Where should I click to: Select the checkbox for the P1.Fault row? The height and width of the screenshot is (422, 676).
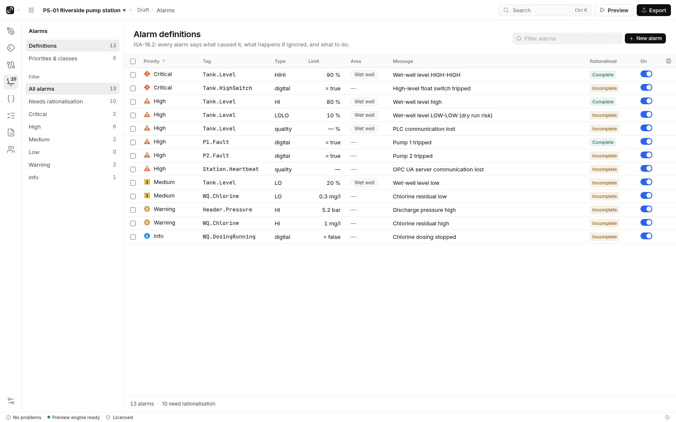(133, 142)
